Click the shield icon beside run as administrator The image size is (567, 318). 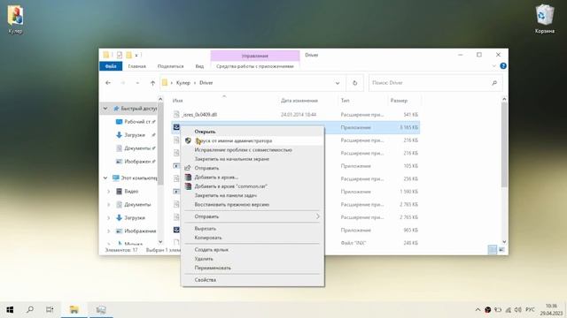[188, 140]
